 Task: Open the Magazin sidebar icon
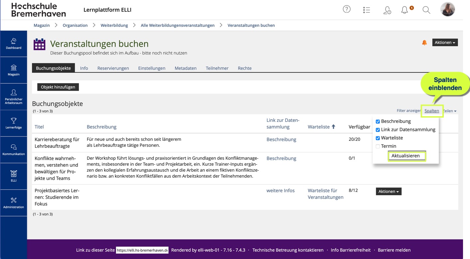click(14, 70)
